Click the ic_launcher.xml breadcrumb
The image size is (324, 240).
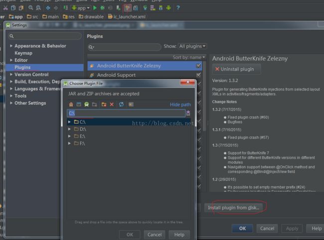tap(127, 17)
